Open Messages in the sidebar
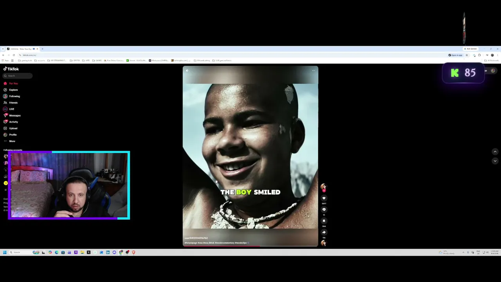The height and width of the screenshot is (282, 501). tap(12, 116)
